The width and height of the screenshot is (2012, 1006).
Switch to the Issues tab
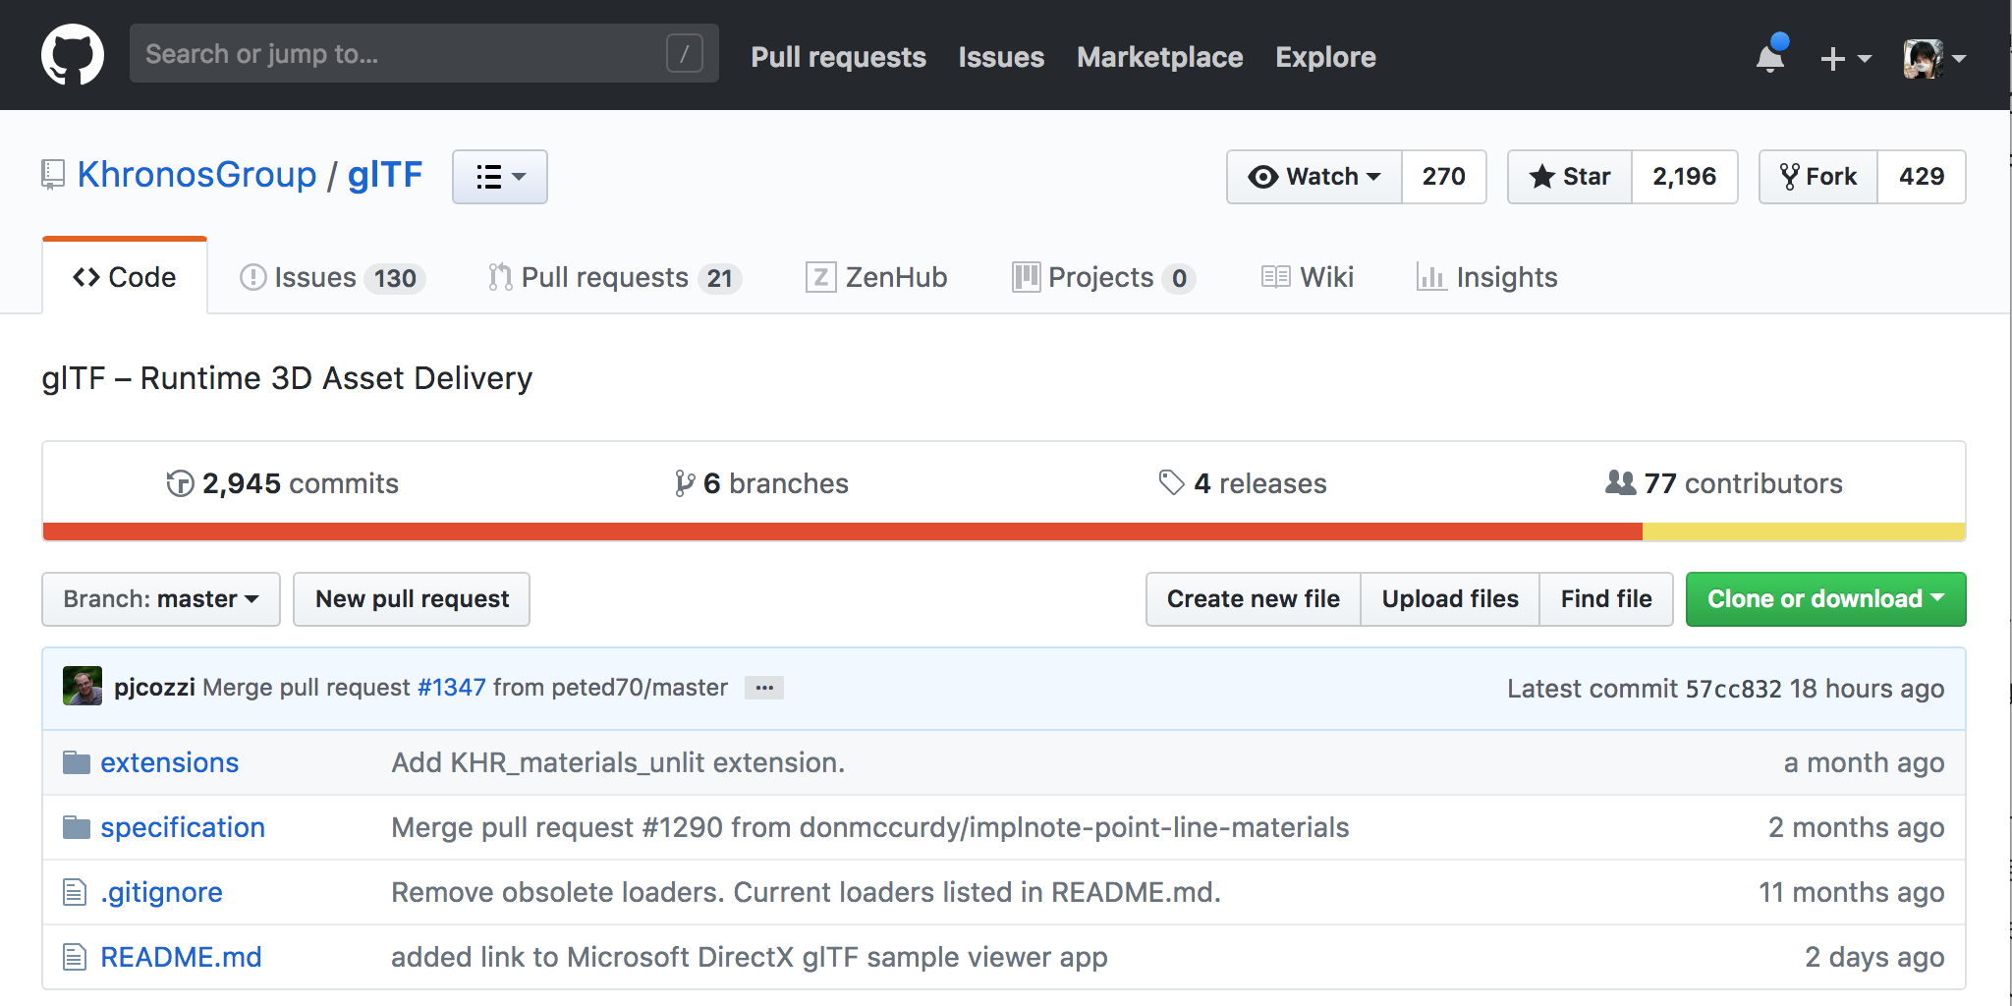[x=331, y=278]
